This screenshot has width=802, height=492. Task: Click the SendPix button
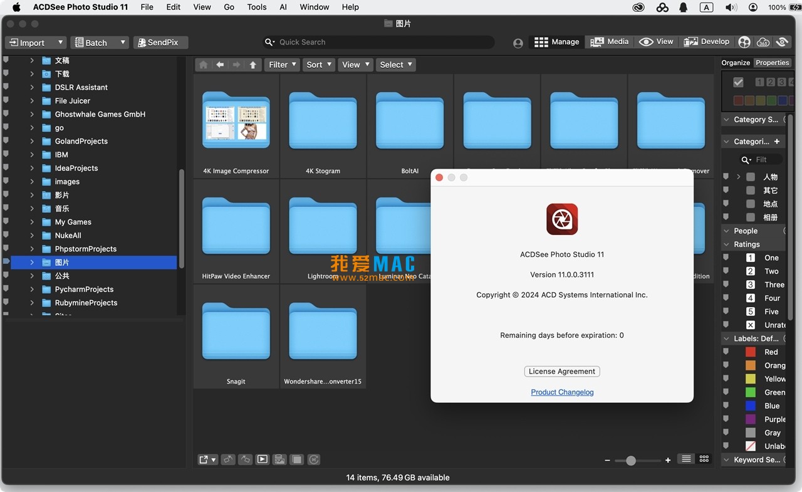point(160,43)
